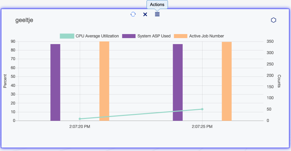Screen dimensions: 291x151
Task: Select the orange bar at 2:07:25 PM
Action: point(227,81)
